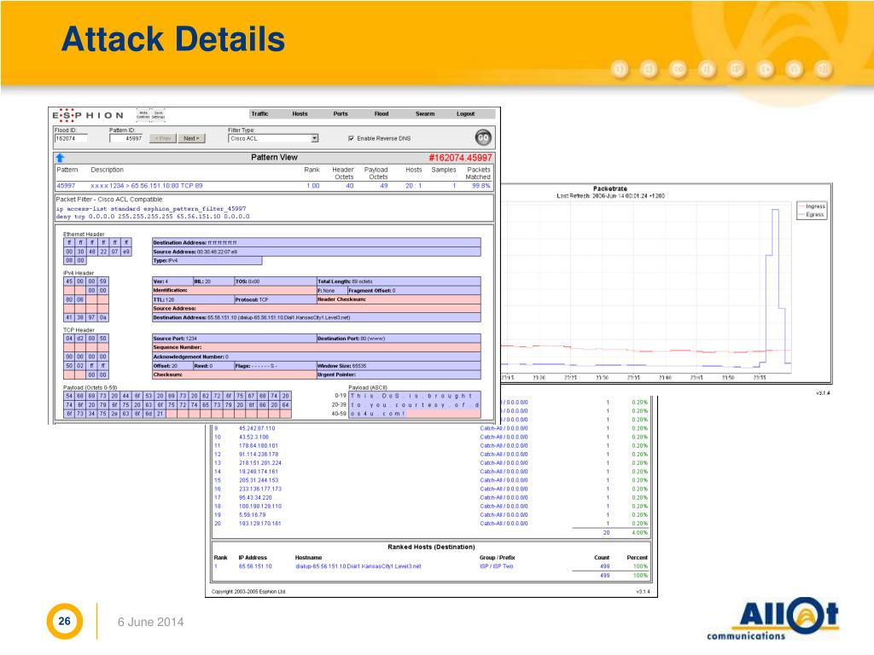The height and width of the screenshot is (655, 874).
Task: Click the Hosts value 20 : 1
Action: [414, 185]
